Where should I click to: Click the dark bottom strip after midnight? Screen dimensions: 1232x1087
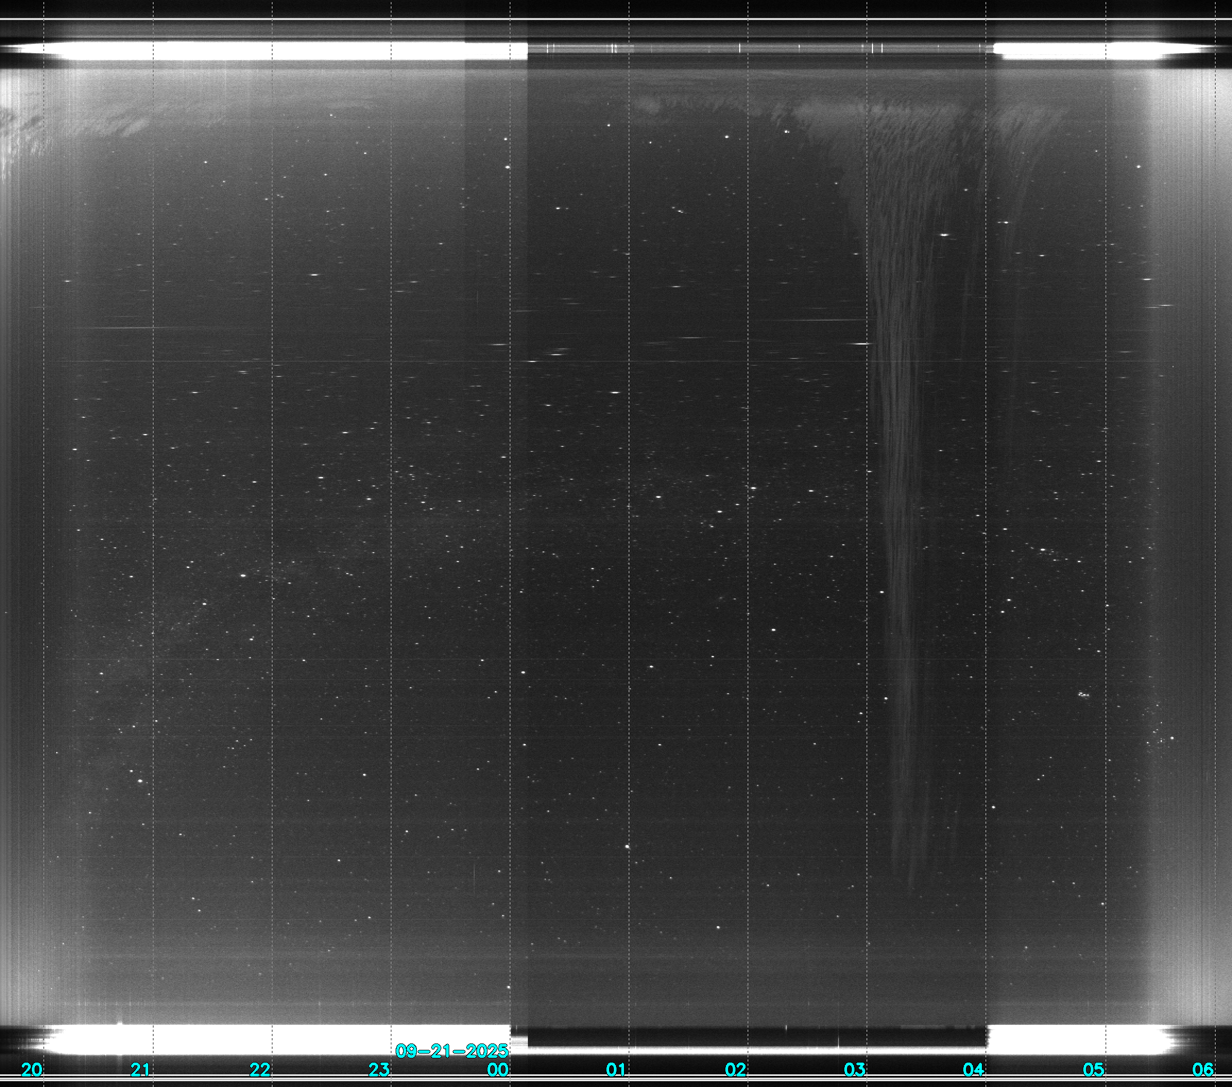754,1037
